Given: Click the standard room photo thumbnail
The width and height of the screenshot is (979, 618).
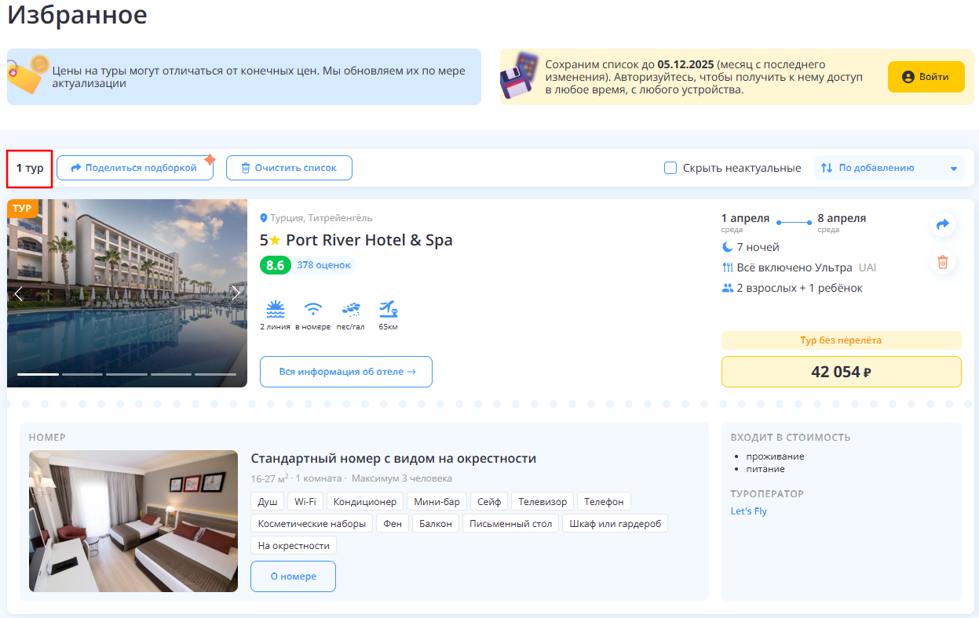Looking at the screenshot, I should (x=133, y=521).
